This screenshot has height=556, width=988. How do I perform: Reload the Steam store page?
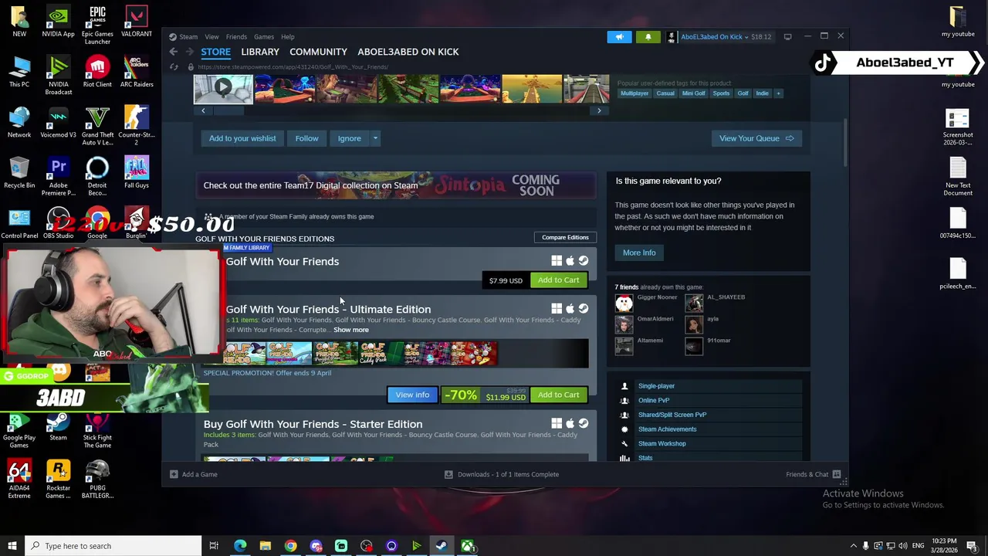[x=174, y=67]
